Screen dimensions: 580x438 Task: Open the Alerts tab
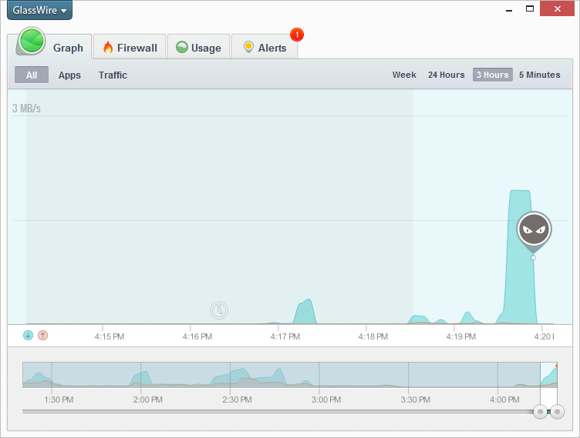pos(265,47)
